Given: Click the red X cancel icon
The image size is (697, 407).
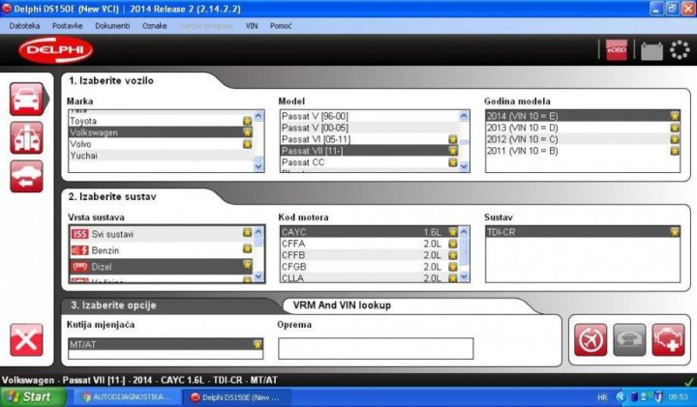Looking at the screenshot, I should (x=27, y=340).
